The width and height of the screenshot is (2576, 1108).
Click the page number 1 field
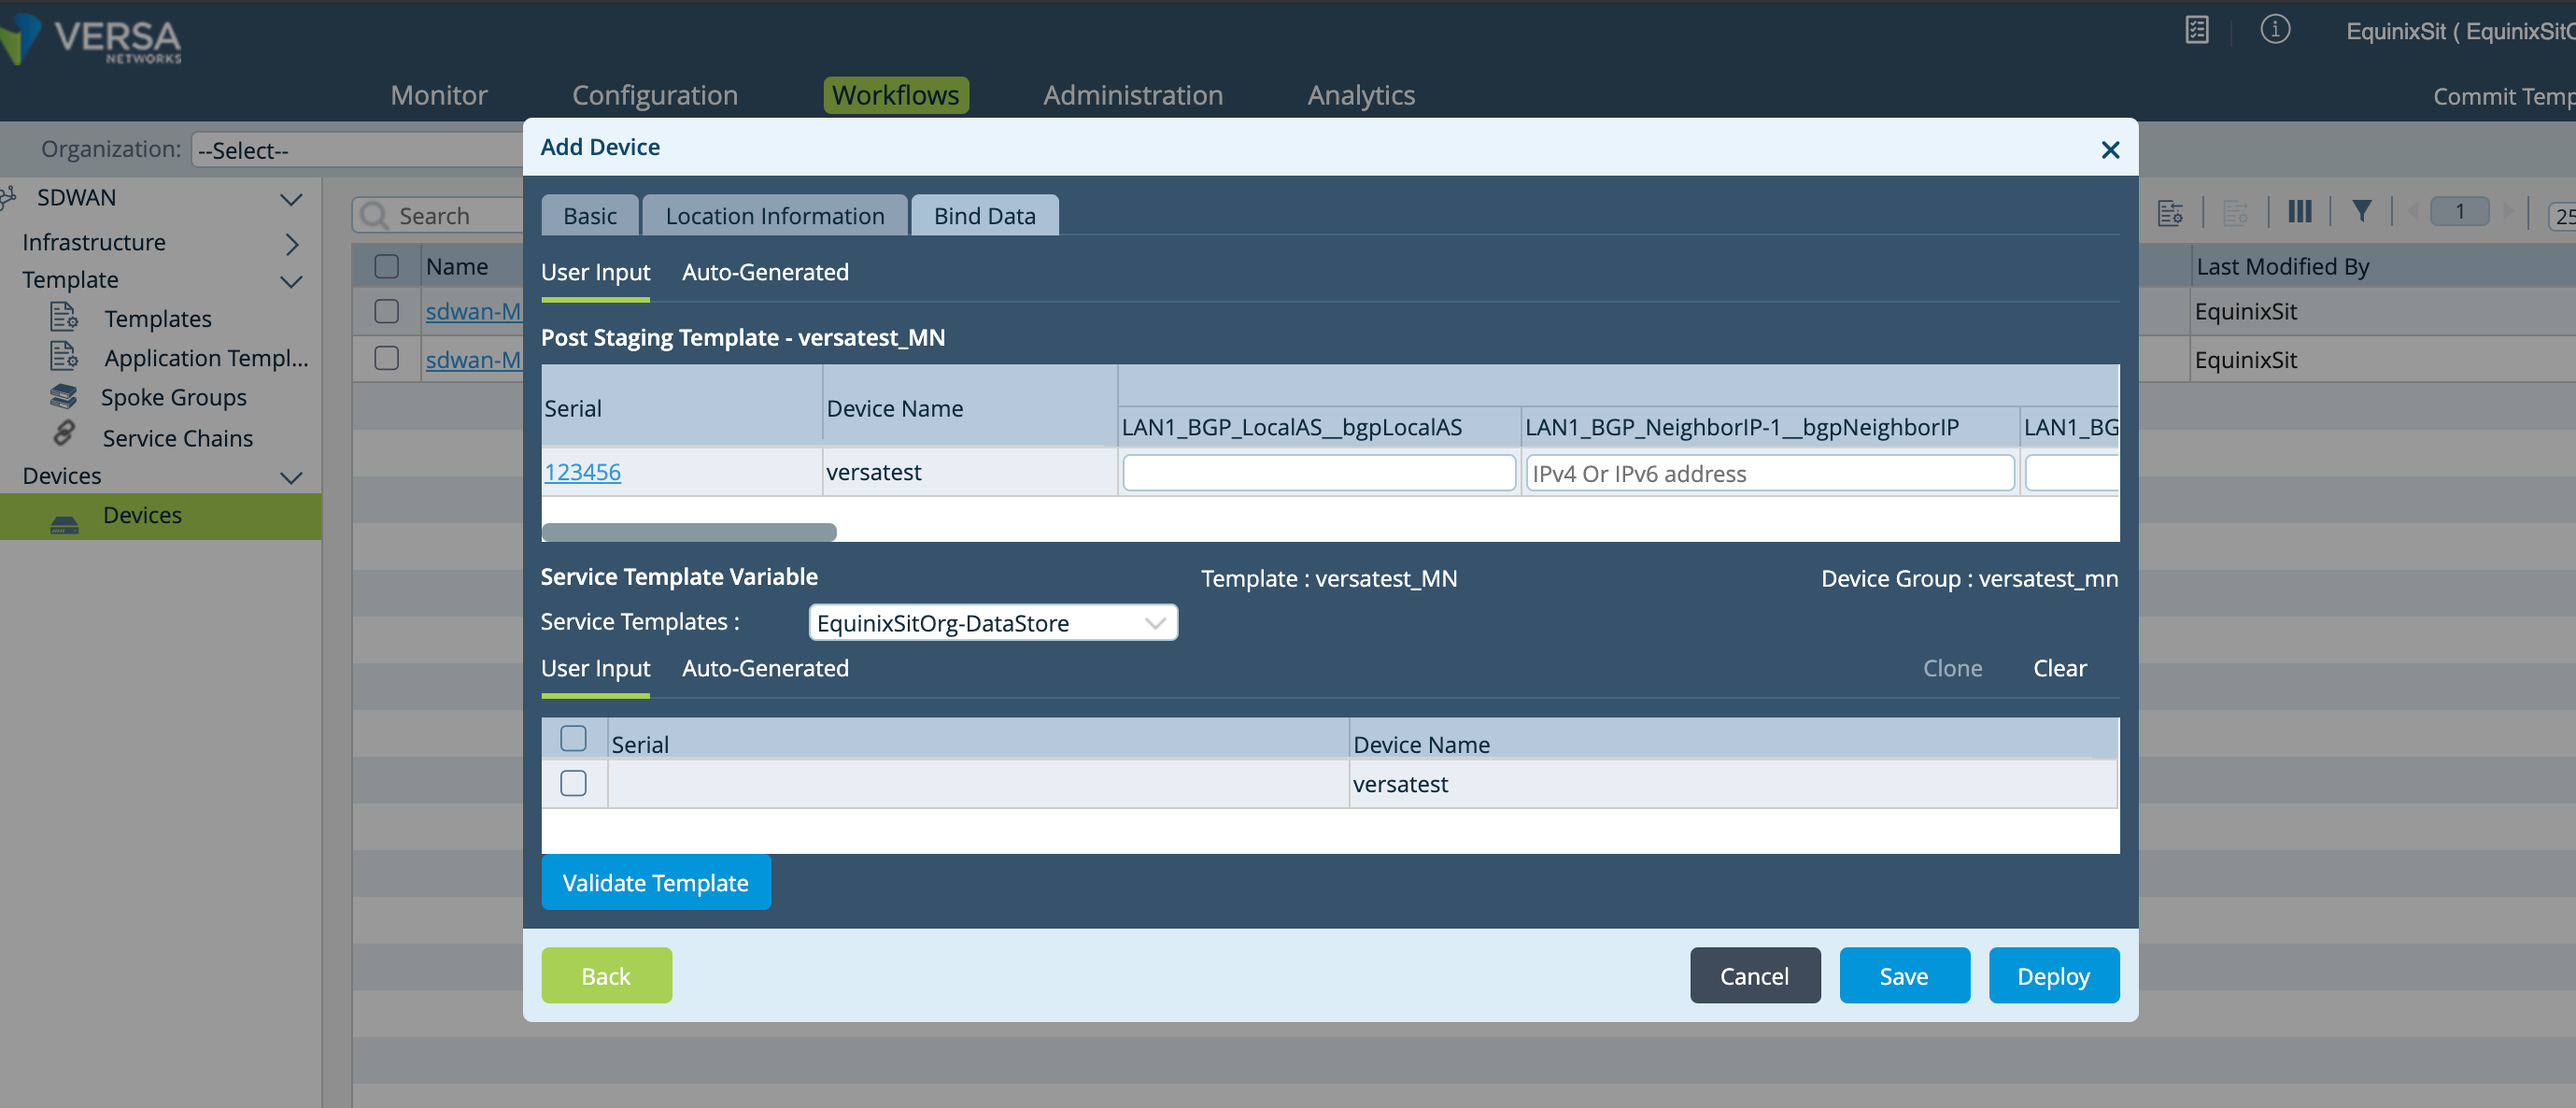(x=2459, y=212)
